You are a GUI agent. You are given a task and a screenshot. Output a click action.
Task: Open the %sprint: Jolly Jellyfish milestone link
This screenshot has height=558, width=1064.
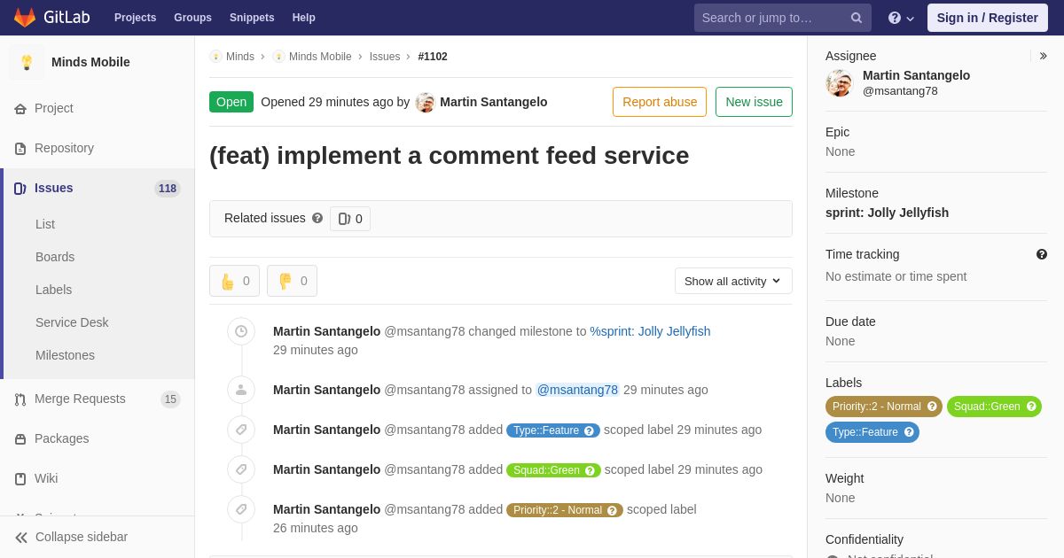click(x=650, y=331)
